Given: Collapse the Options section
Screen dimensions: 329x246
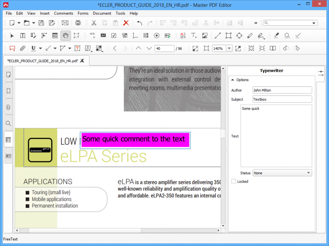Looking at the screenshot, I should [233, 80].
